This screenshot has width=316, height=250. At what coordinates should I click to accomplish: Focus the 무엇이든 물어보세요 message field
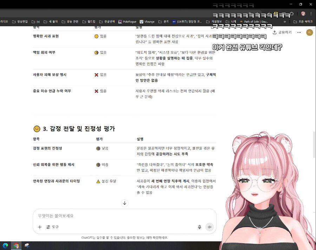coord(123,216)
